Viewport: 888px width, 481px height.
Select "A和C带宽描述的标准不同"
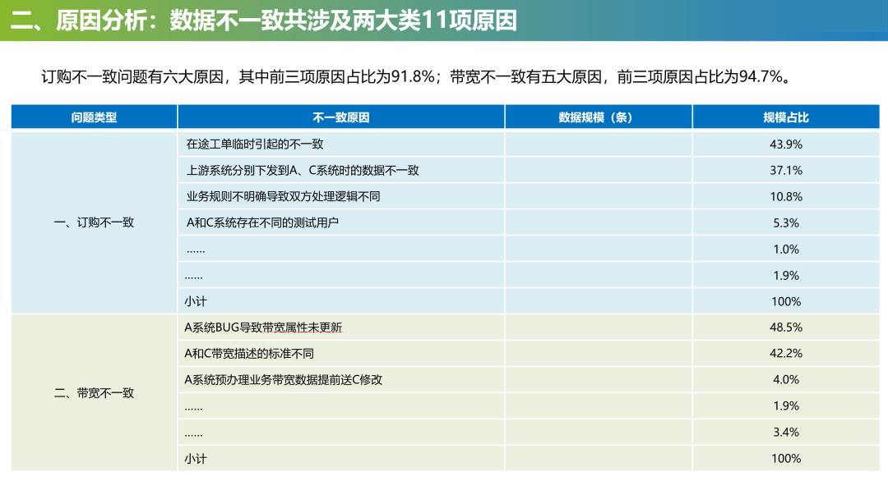[248, 353]
